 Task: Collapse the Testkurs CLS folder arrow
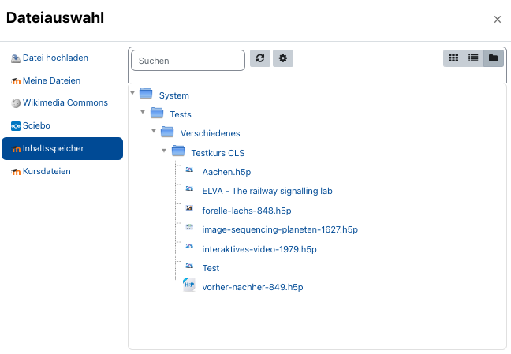pos(165,151)
